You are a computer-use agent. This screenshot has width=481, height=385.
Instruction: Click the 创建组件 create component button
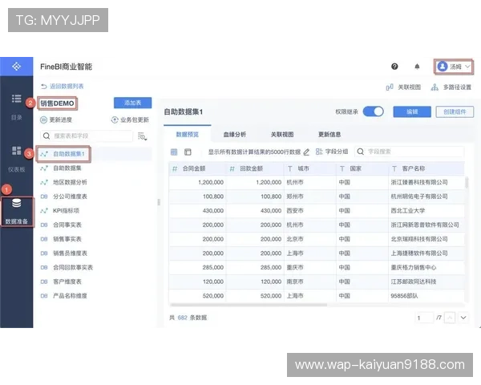click(x=455, y=111)
